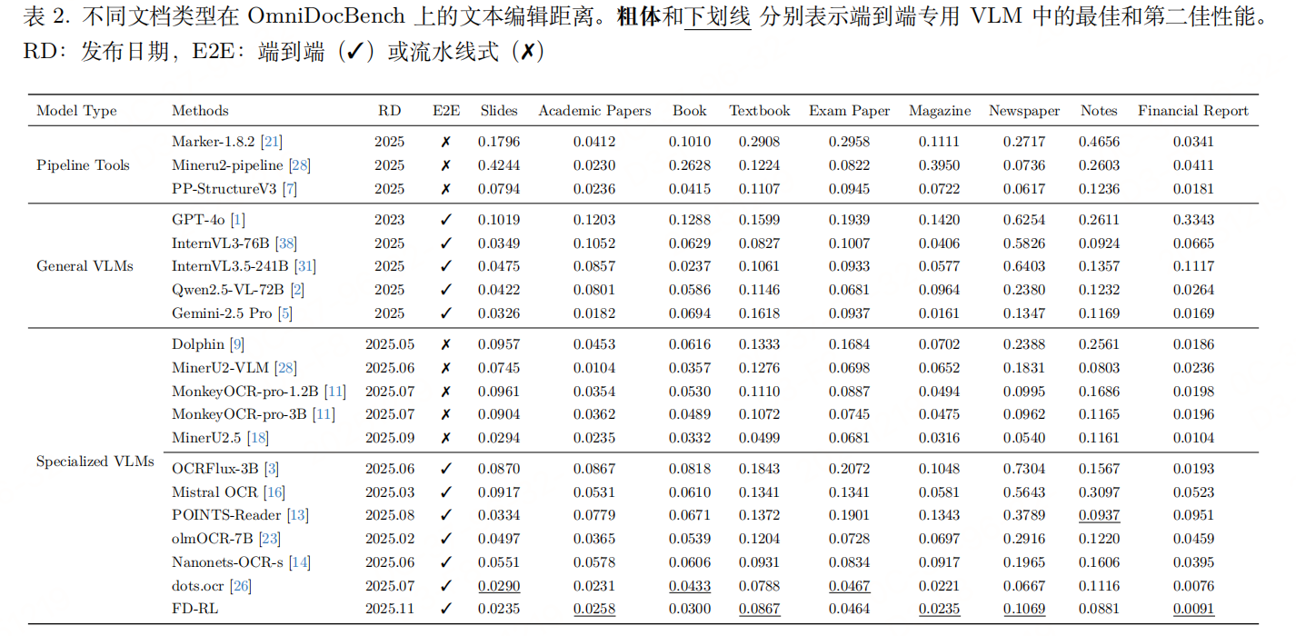Image resolution: width=1296 pixels, height=636 pixels.
Task: Click '0.0076' Financial Report value for dots.ocr
Action: (1193, 586)
